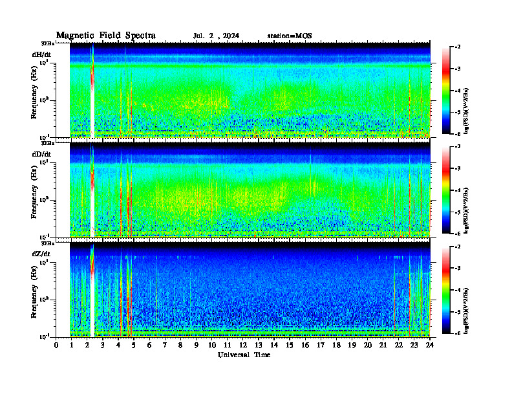
Task: Click the "8" tick on the Universal Time axis
Action: point(180,346)
